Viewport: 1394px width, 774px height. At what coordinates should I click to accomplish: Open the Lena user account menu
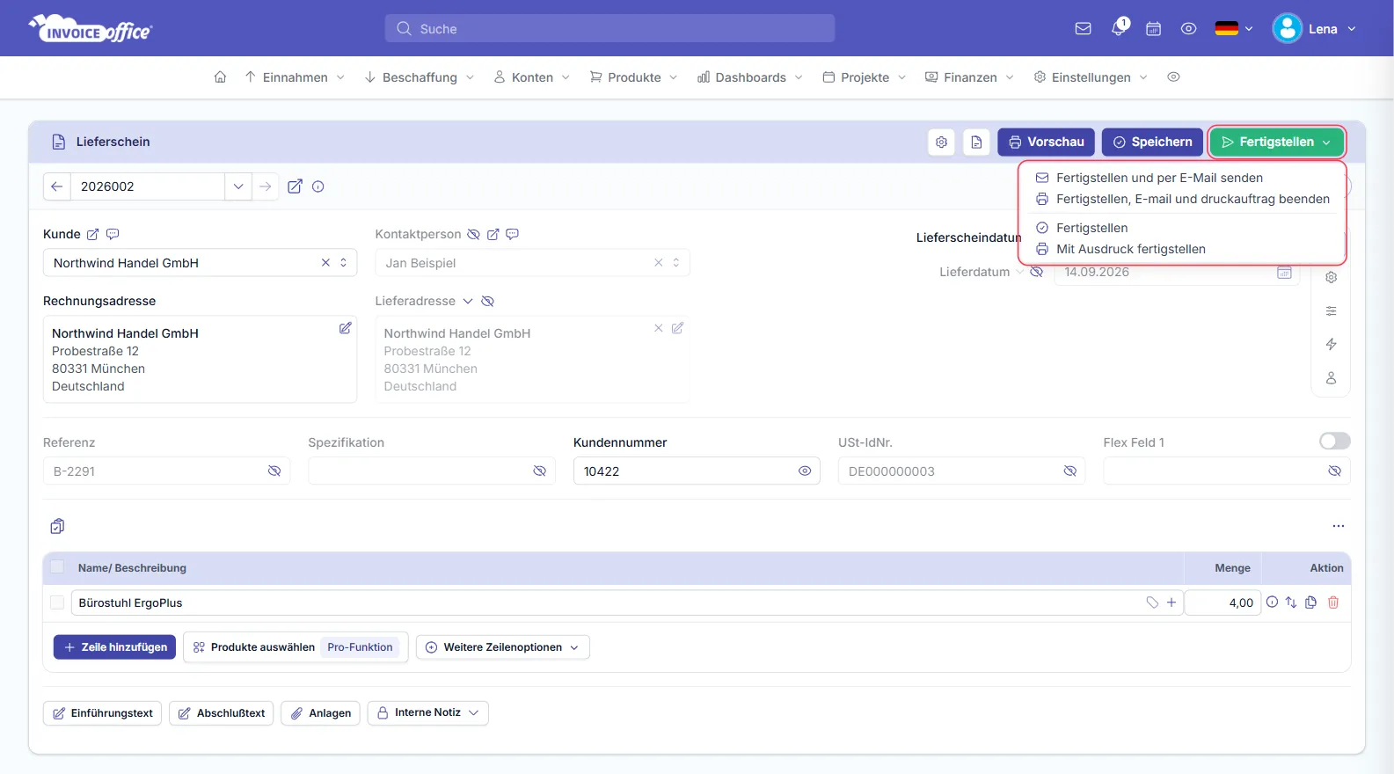[x=1315, y=29]
